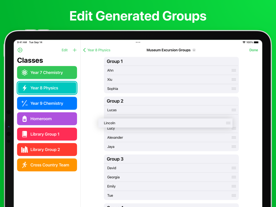The width and height of the screenshot is (276, 207).
Task: Tap Edit in the Classes sidebar
Action: click(x=65, y=50)
